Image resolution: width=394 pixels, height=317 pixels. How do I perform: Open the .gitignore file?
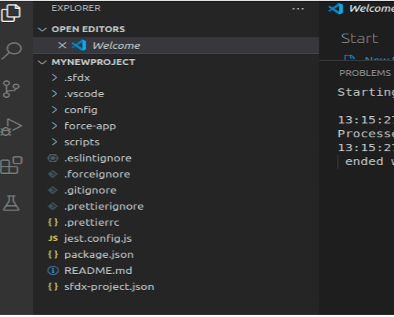point(176,190)
